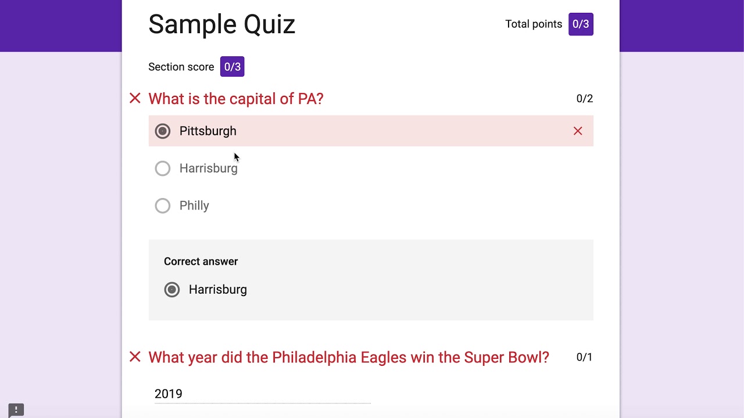Click the Total points label
The height and width of the screenshot is (418, 744).
[534, 24]
